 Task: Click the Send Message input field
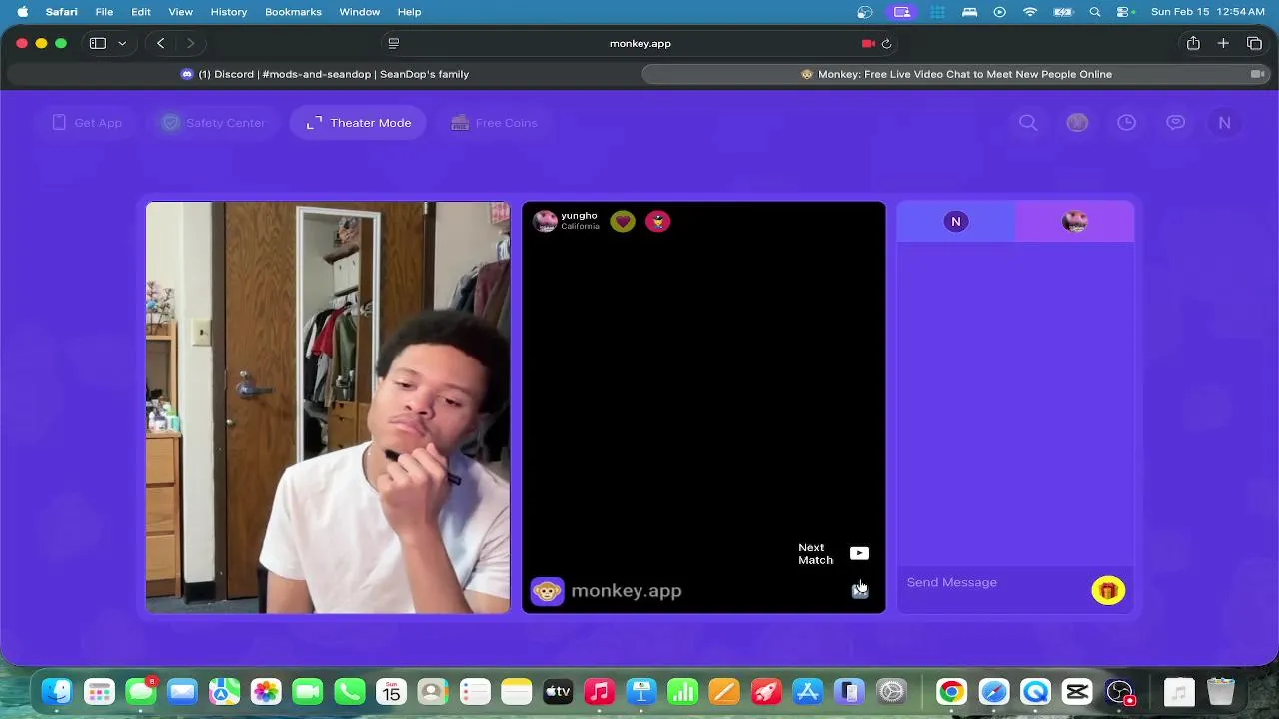tap(993, 582)
